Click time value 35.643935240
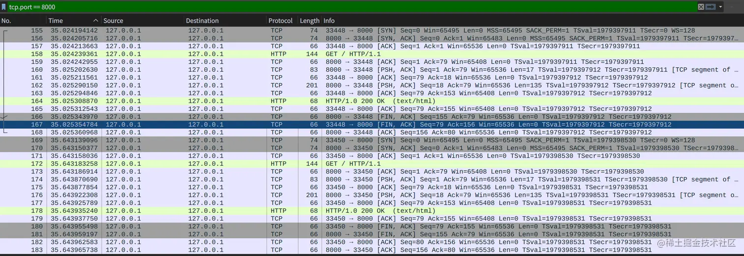This screenshot has width=744, height=256. pyautogui.click(x=74, y=211)
